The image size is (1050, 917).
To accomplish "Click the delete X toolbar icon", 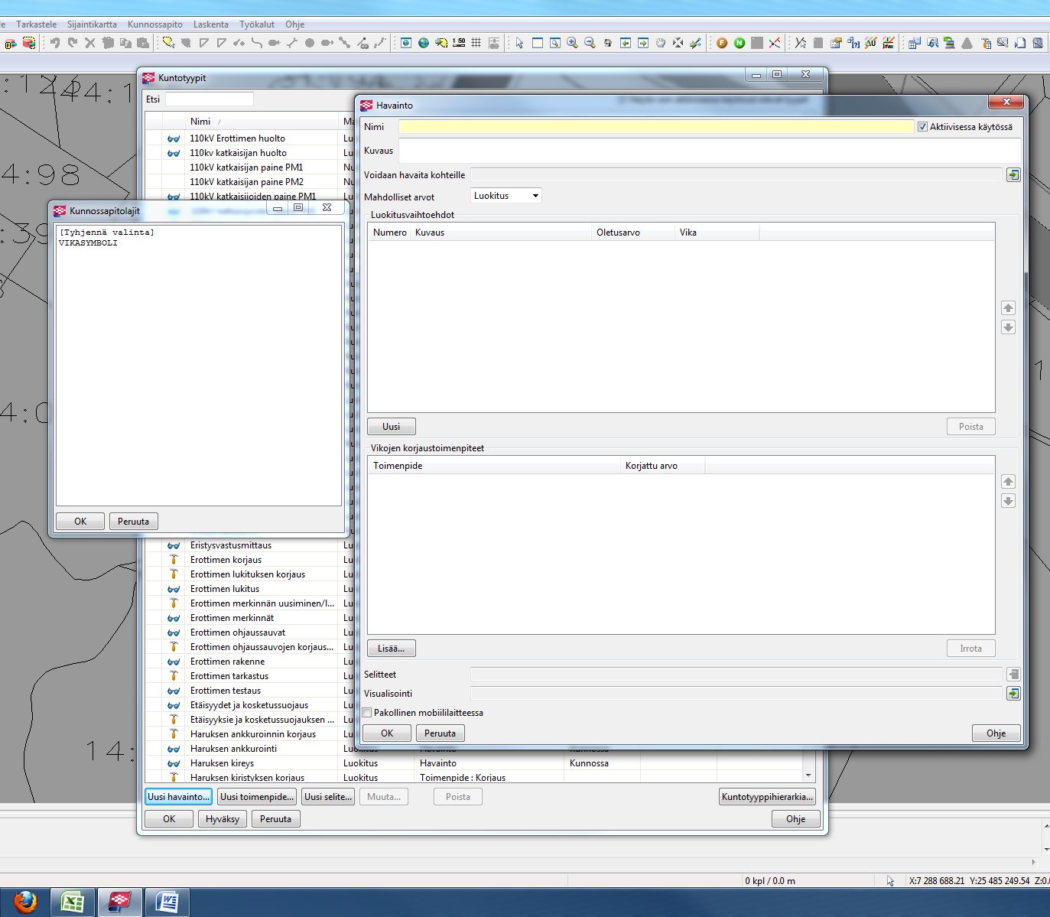I will [90, 43].
